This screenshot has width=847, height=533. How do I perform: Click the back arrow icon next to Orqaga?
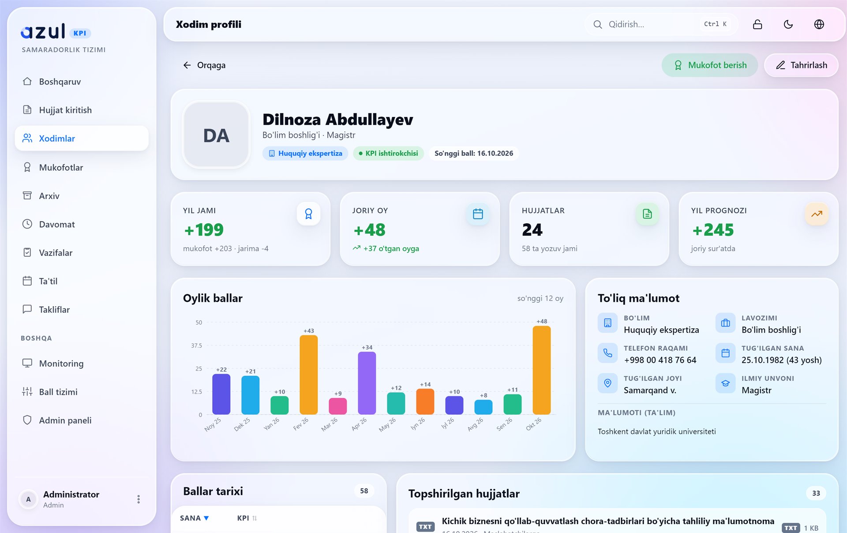tap(187, 65)
